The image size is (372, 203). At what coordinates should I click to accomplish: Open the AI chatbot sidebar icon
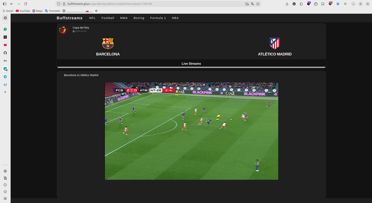5,171
